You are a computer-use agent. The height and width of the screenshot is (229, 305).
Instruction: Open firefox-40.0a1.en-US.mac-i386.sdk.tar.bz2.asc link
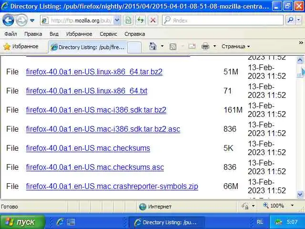(x=103, y=129)
